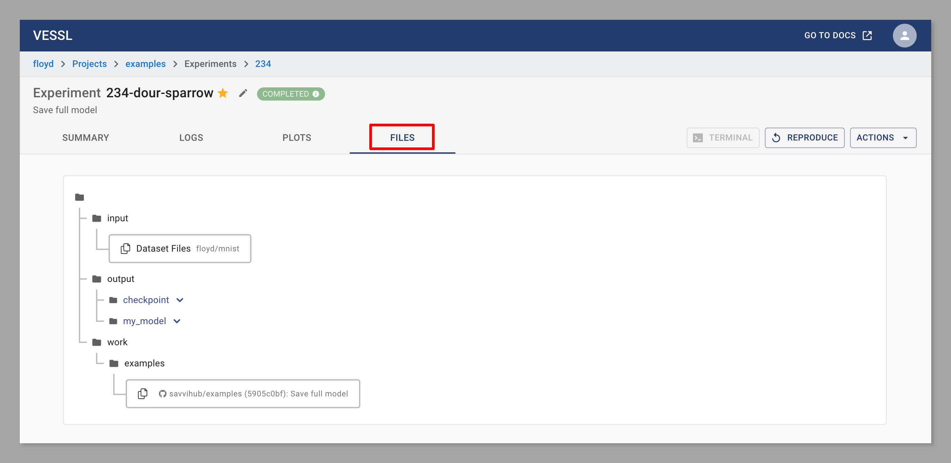Go to floyd breadcrumb

(x=43, y=64)
